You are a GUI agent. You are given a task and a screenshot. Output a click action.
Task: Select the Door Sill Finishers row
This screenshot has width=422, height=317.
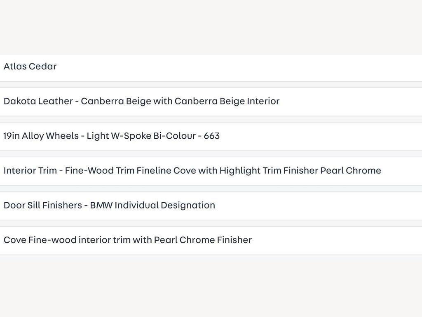(x=211, y=206)
